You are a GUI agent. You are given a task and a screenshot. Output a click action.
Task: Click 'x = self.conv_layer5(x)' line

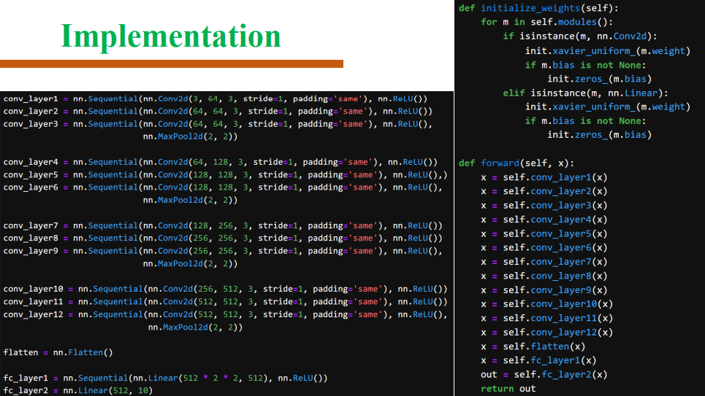click(x=544, y=234)
